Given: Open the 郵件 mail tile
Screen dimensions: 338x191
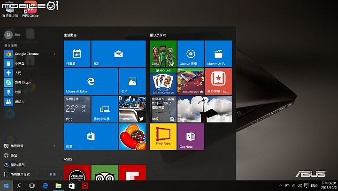Looking at the screenshot, I should [x=118, y=53].
